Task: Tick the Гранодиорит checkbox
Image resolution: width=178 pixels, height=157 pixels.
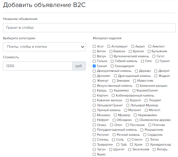Action: coord(112,66)
